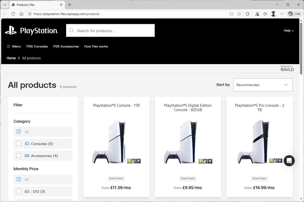Open the chat support bubble icon
The image size is (304, 202).
(x=289, y=161)
